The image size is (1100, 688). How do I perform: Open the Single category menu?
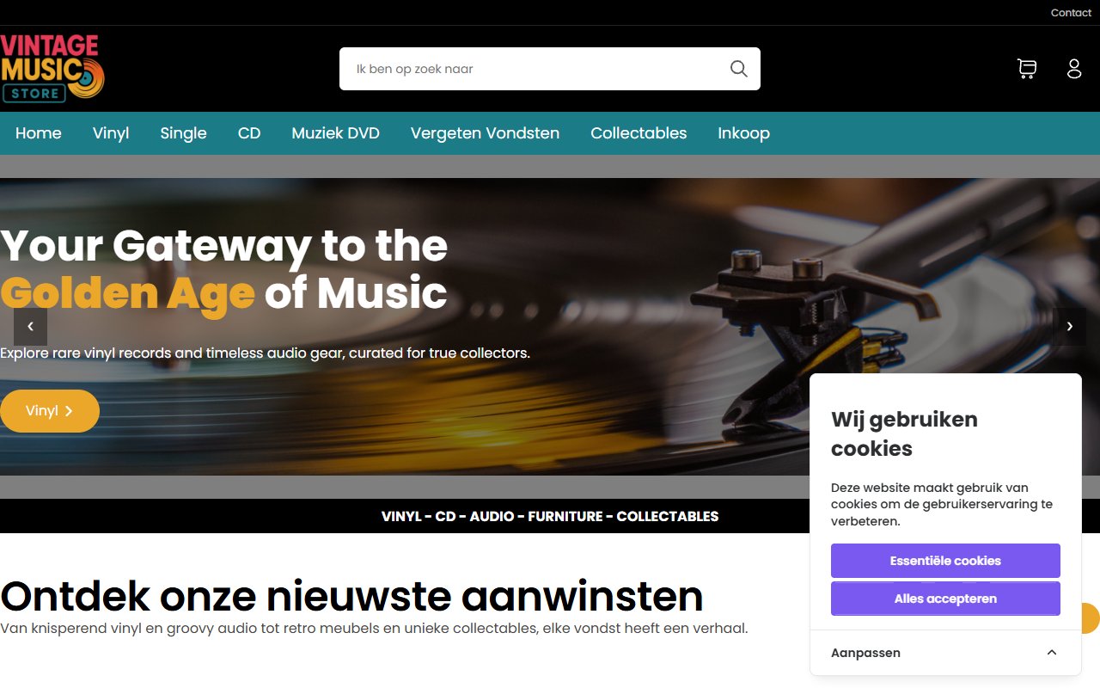(x=183, y=133)
